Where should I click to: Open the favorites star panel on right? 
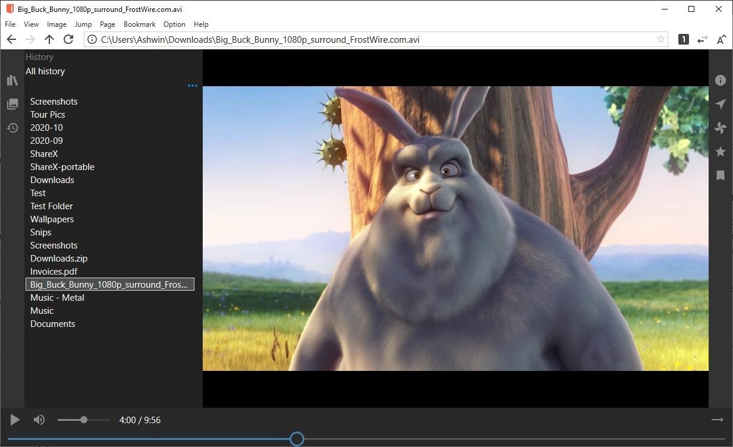point(721,152)
